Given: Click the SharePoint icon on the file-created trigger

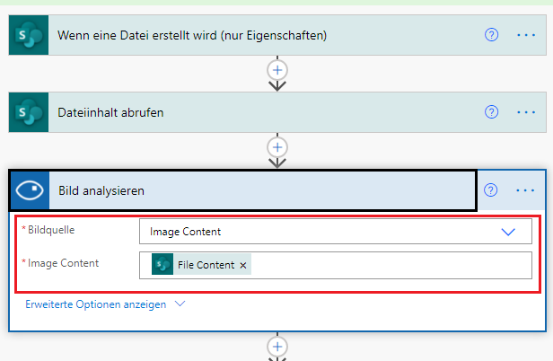Looking at the screenshot, I should [29, 35].
